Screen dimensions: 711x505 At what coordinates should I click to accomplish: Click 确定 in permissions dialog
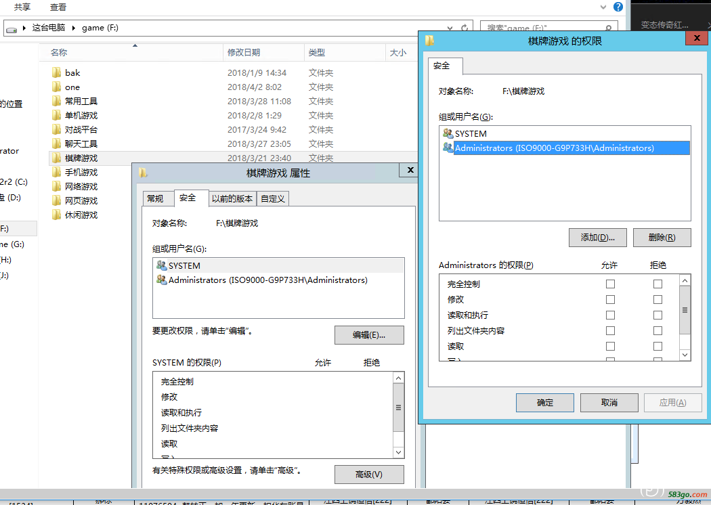(545, 403)
